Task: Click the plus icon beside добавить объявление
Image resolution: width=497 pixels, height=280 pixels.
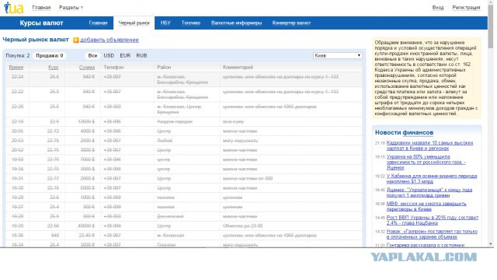Action: point(76,40)
